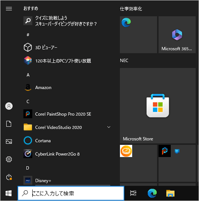
Task: Launch Amazon from its logo icon
Action: coord(28,88)
